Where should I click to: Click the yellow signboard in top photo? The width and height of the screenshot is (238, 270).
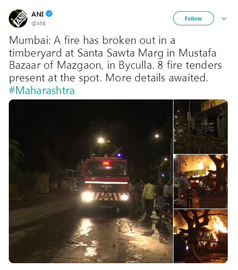[214, 104]
